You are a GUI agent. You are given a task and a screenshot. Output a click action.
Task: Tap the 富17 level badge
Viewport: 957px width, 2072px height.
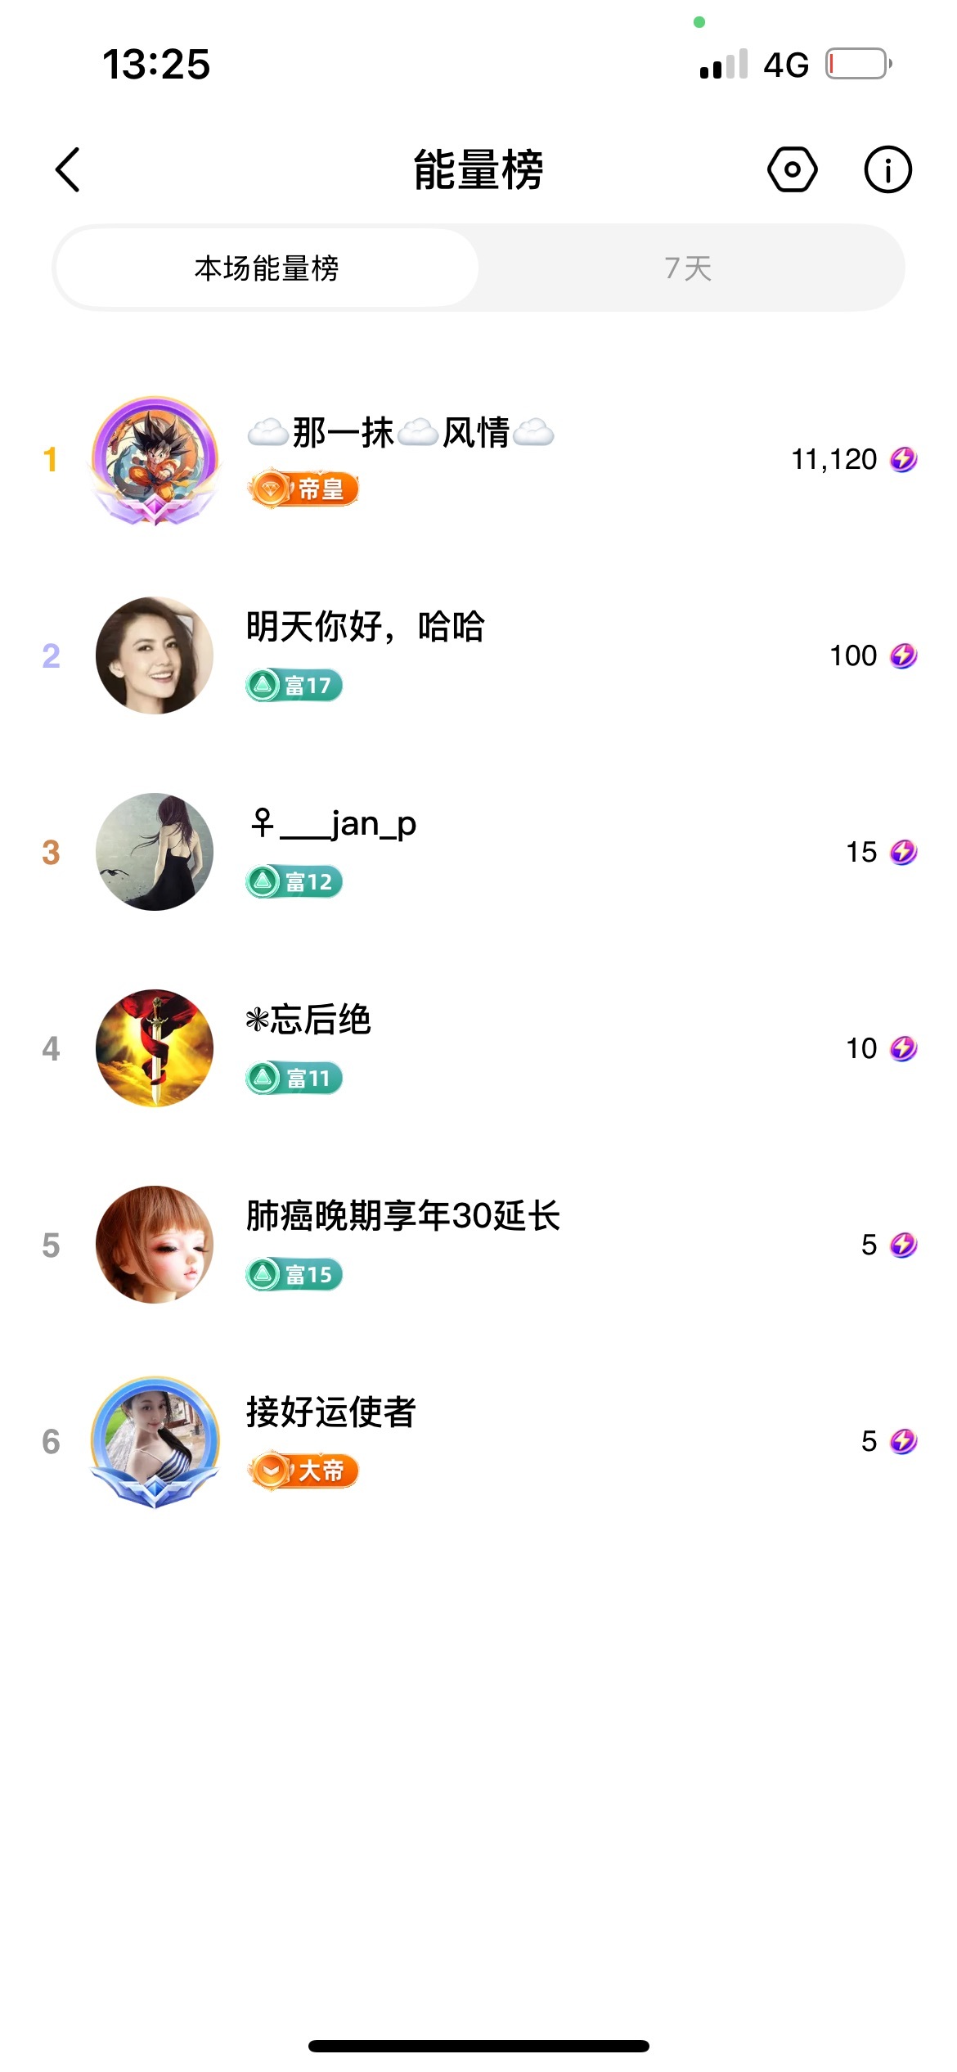(x=294, y=685)
